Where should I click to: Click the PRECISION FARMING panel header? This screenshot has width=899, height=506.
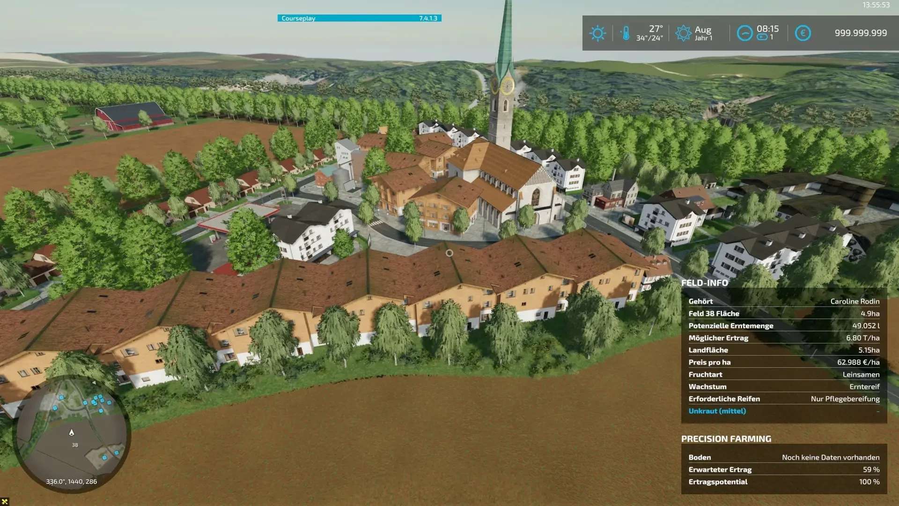click(x=726, y=439)
